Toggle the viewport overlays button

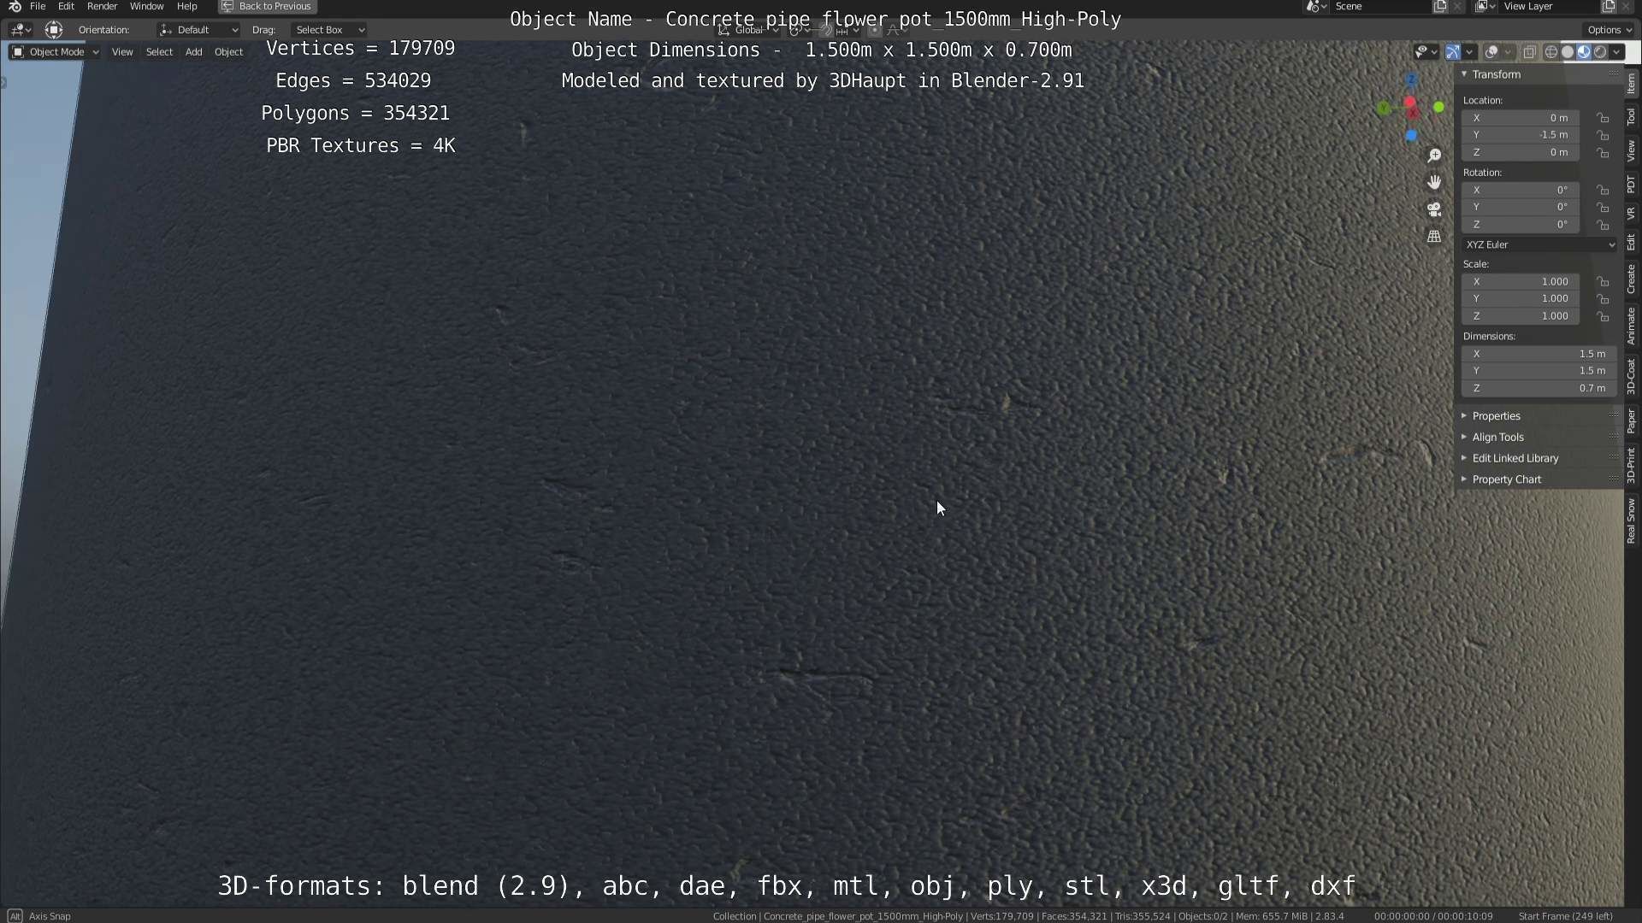pyautogui.click(x=1491, y=52)
